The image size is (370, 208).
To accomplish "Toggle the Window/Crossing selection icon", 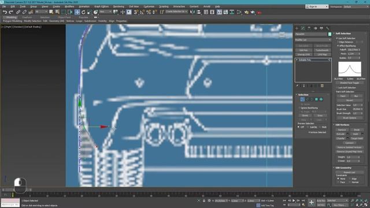I will pyautogui.click(x=70, y=12).
